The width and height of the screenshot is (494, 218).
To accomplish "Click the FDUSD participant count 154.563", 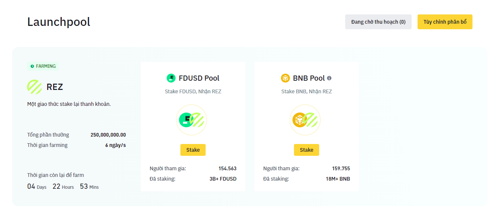I will pyautogui.click(x=227, y=168).
